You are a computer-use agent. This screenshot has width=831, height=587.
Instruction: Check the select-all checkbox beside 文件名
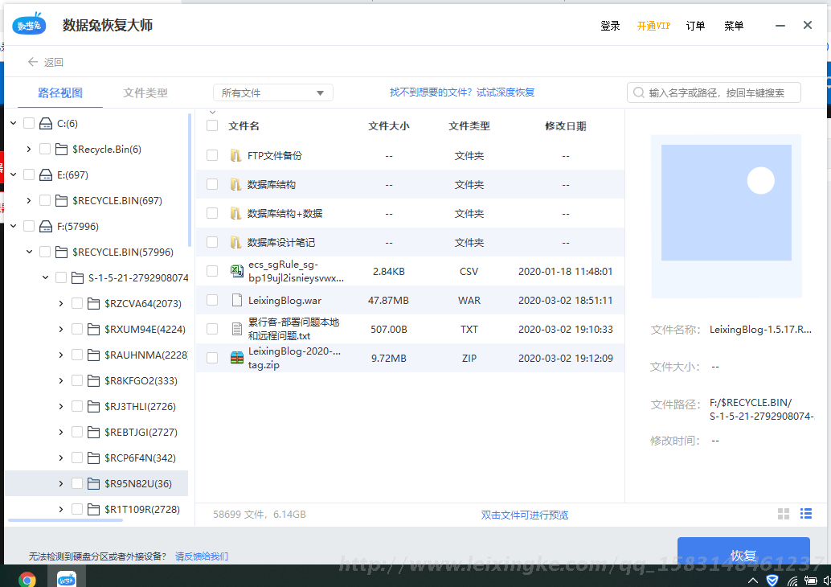click(x=212, y=125)
